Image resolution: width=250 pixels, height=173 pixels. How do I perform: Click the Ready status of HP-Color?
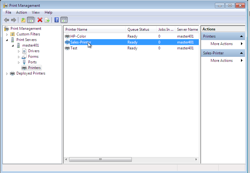pos(132,36)
